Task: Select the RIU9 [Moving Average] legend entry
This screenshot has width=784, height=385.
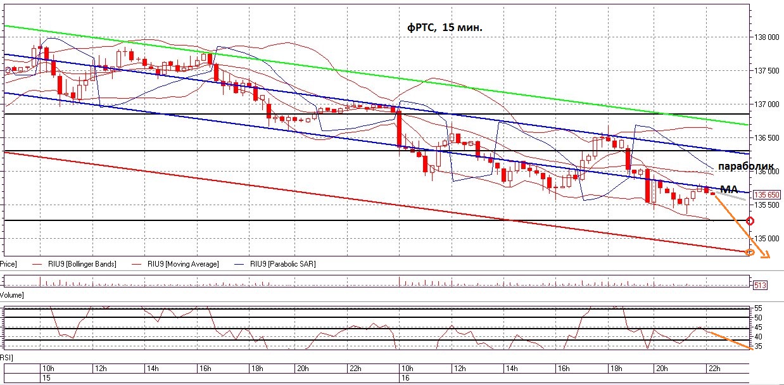Action: pos(183,264)
